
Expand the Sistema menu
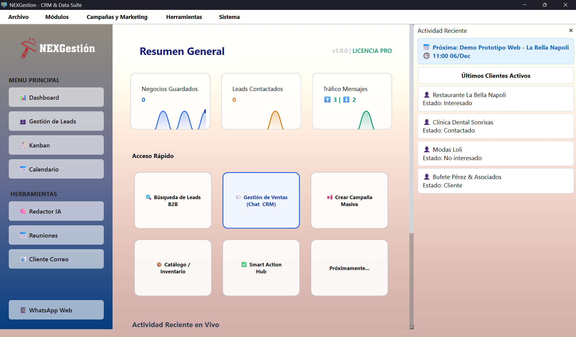pyautogui.click(x=229, y=17)
